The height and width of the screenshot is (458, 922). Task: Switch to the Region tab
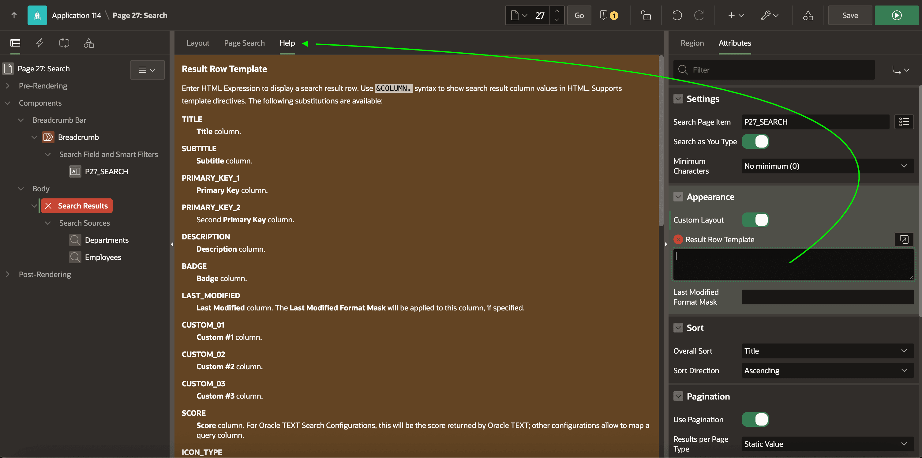692,43
